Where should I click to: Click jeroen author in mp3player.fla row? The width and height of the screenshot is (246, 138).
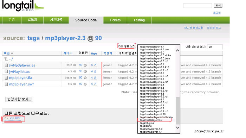pos(108,78)
